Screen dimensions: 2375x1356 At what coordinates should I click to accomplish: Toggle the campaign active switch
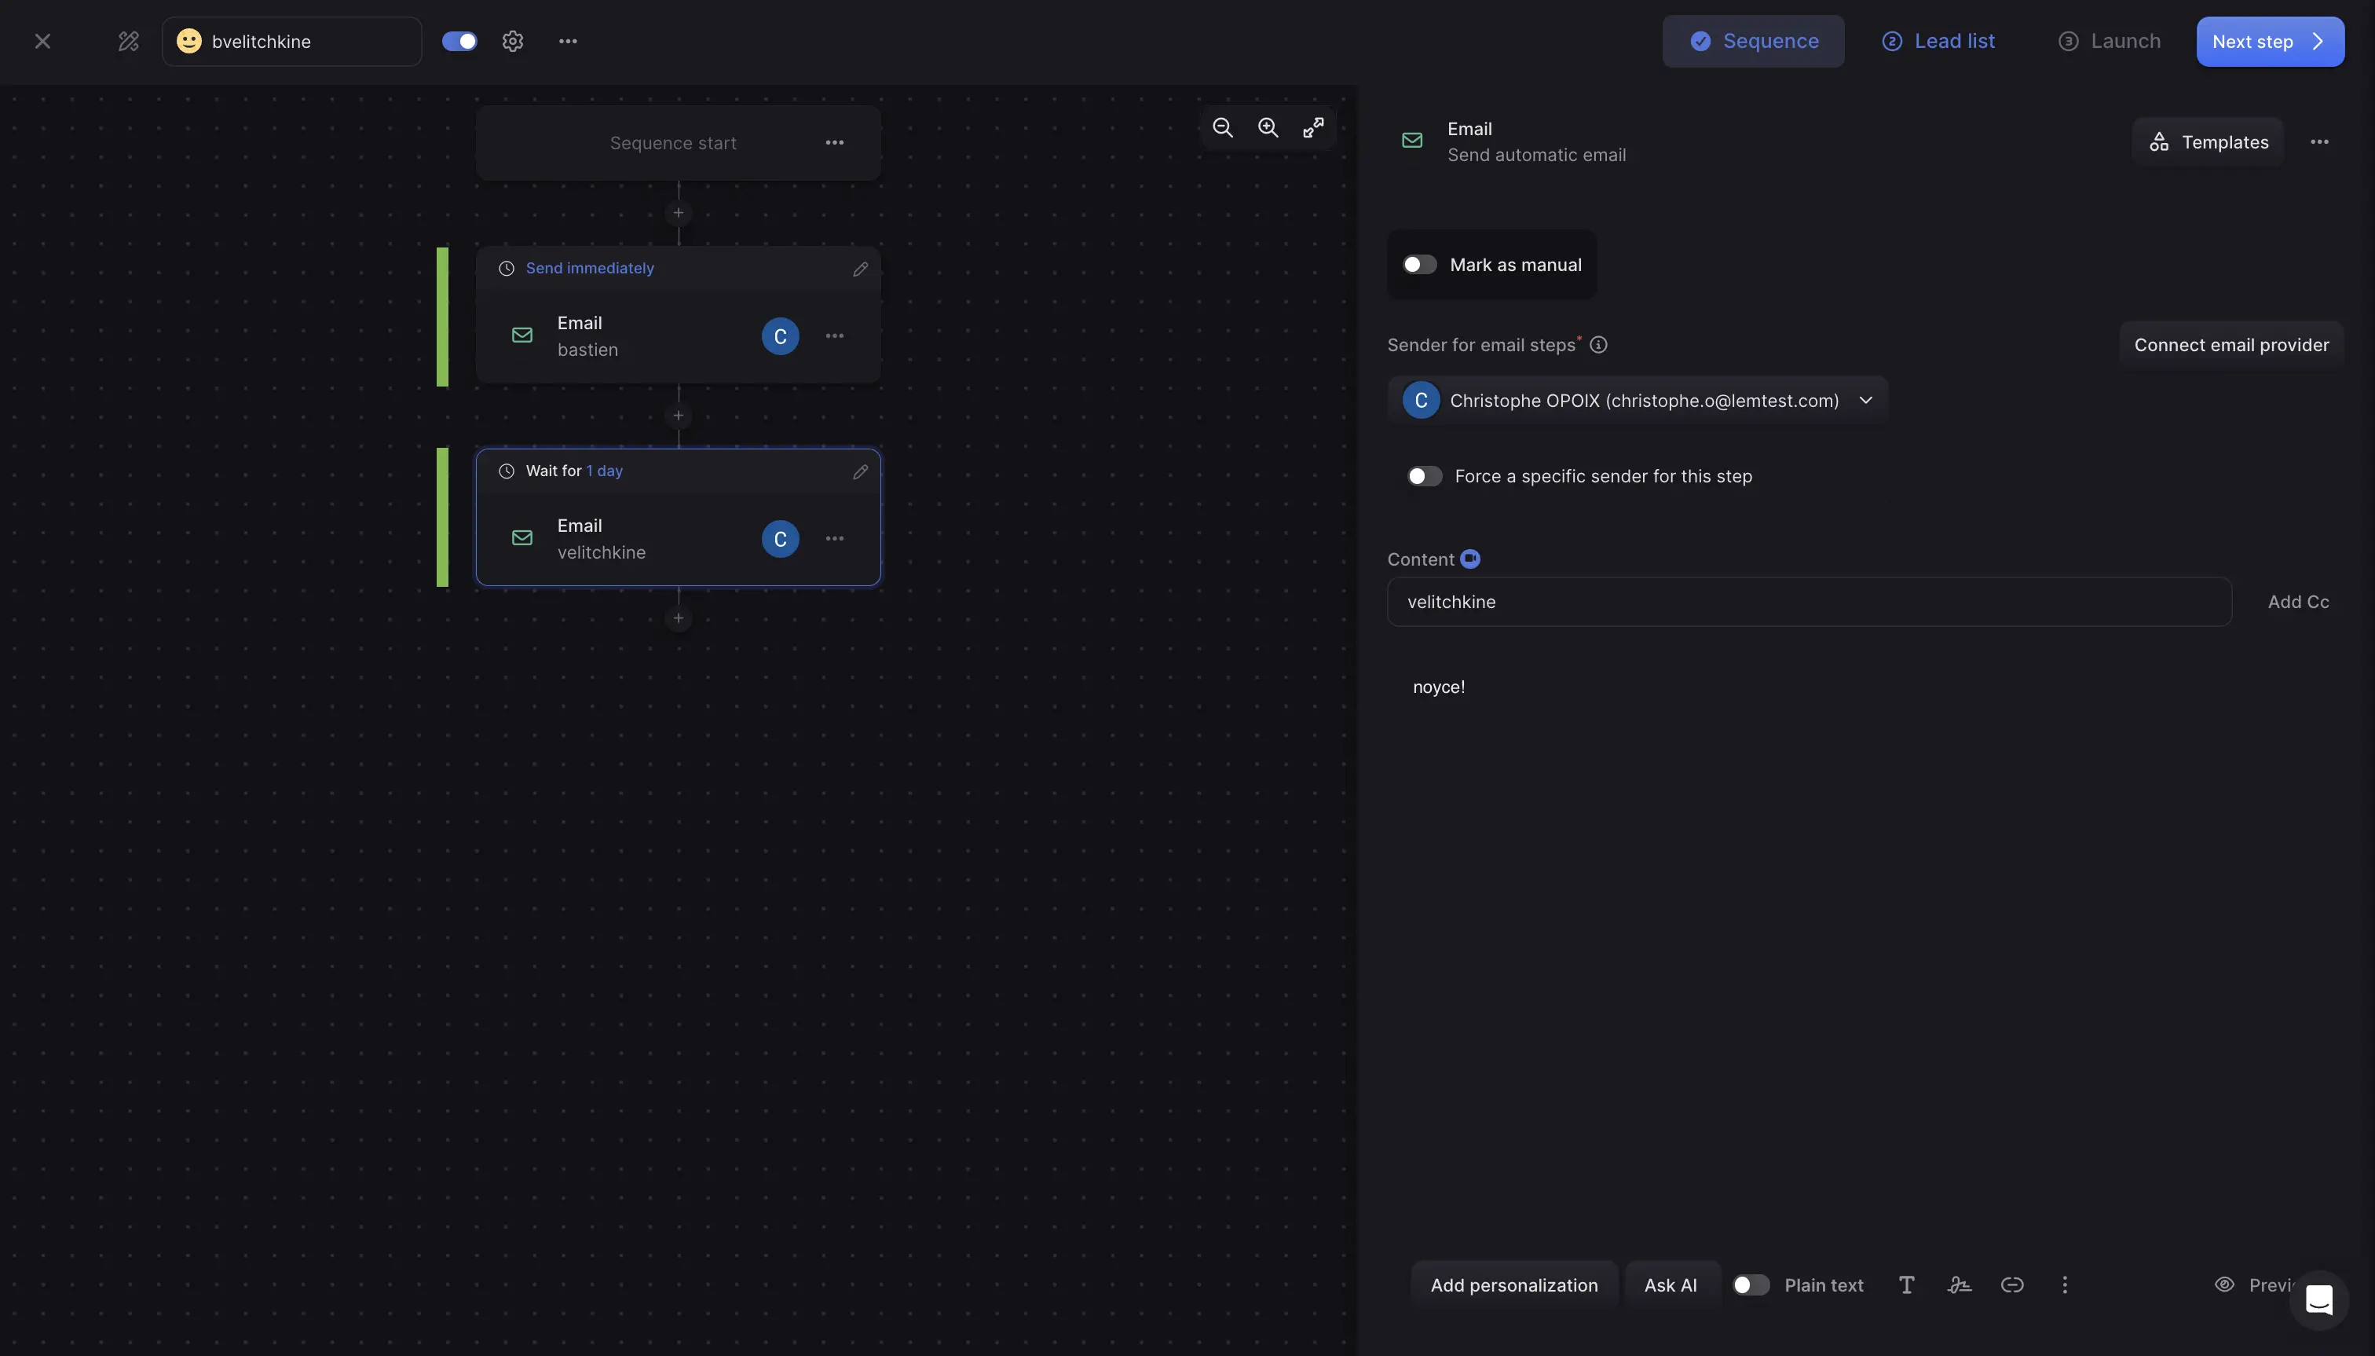[x=459, y=41]
